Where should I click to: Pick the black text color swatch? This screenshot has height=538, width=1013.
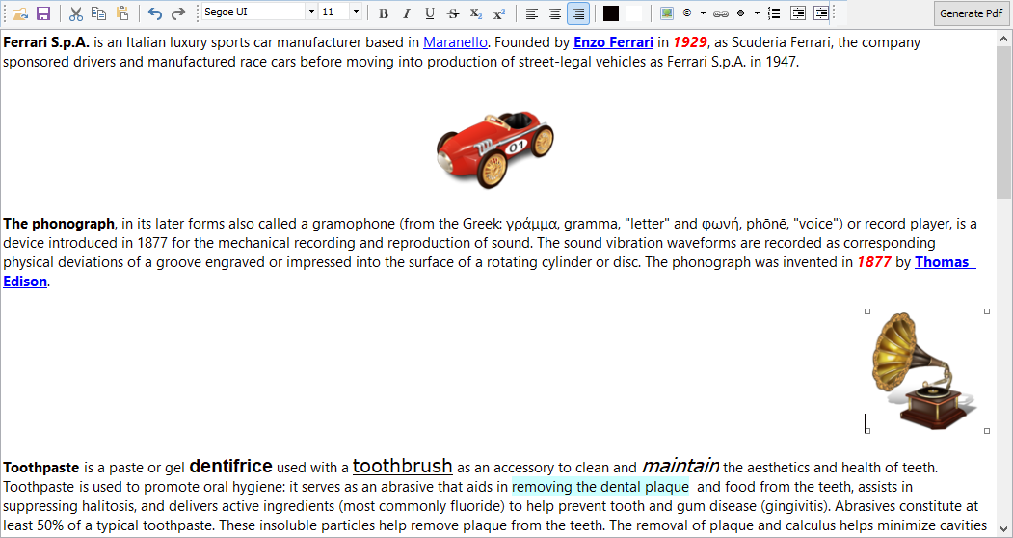point(611,13)
